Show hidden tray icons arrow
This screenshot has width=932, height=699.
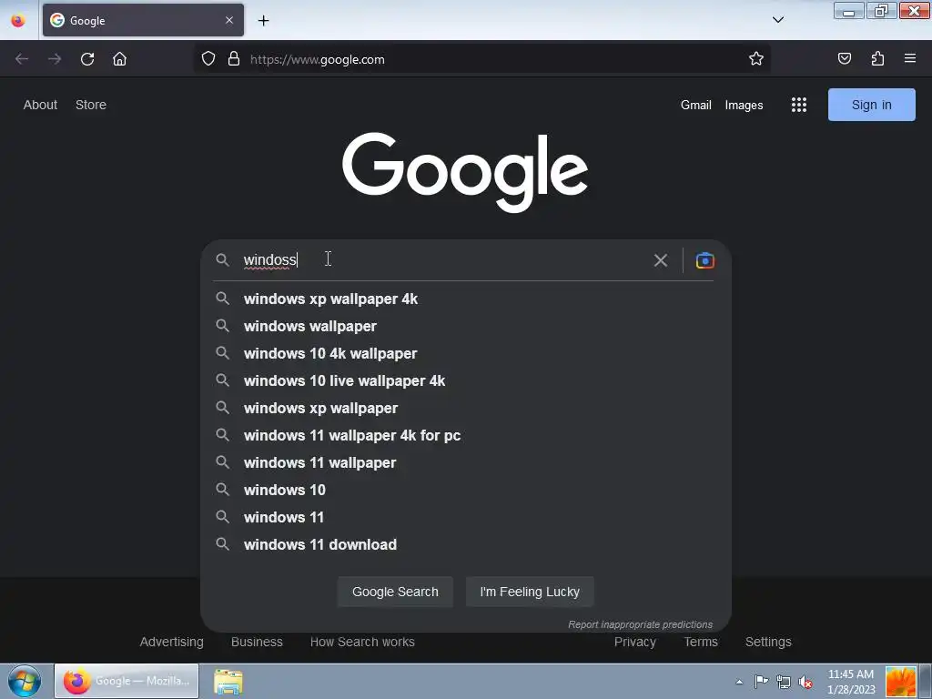(739, 682)
